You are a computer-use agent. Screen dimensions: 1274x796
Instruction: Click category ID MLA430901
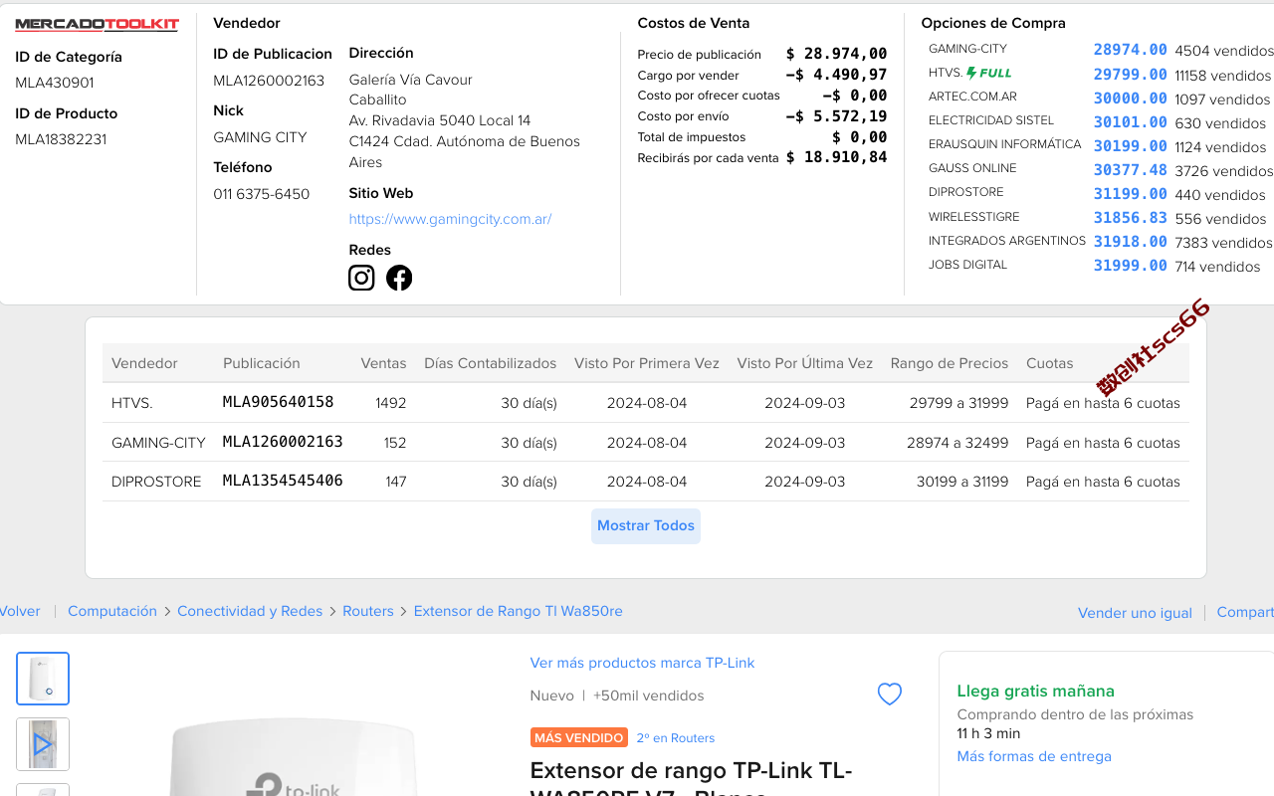(x=55, y=83)
